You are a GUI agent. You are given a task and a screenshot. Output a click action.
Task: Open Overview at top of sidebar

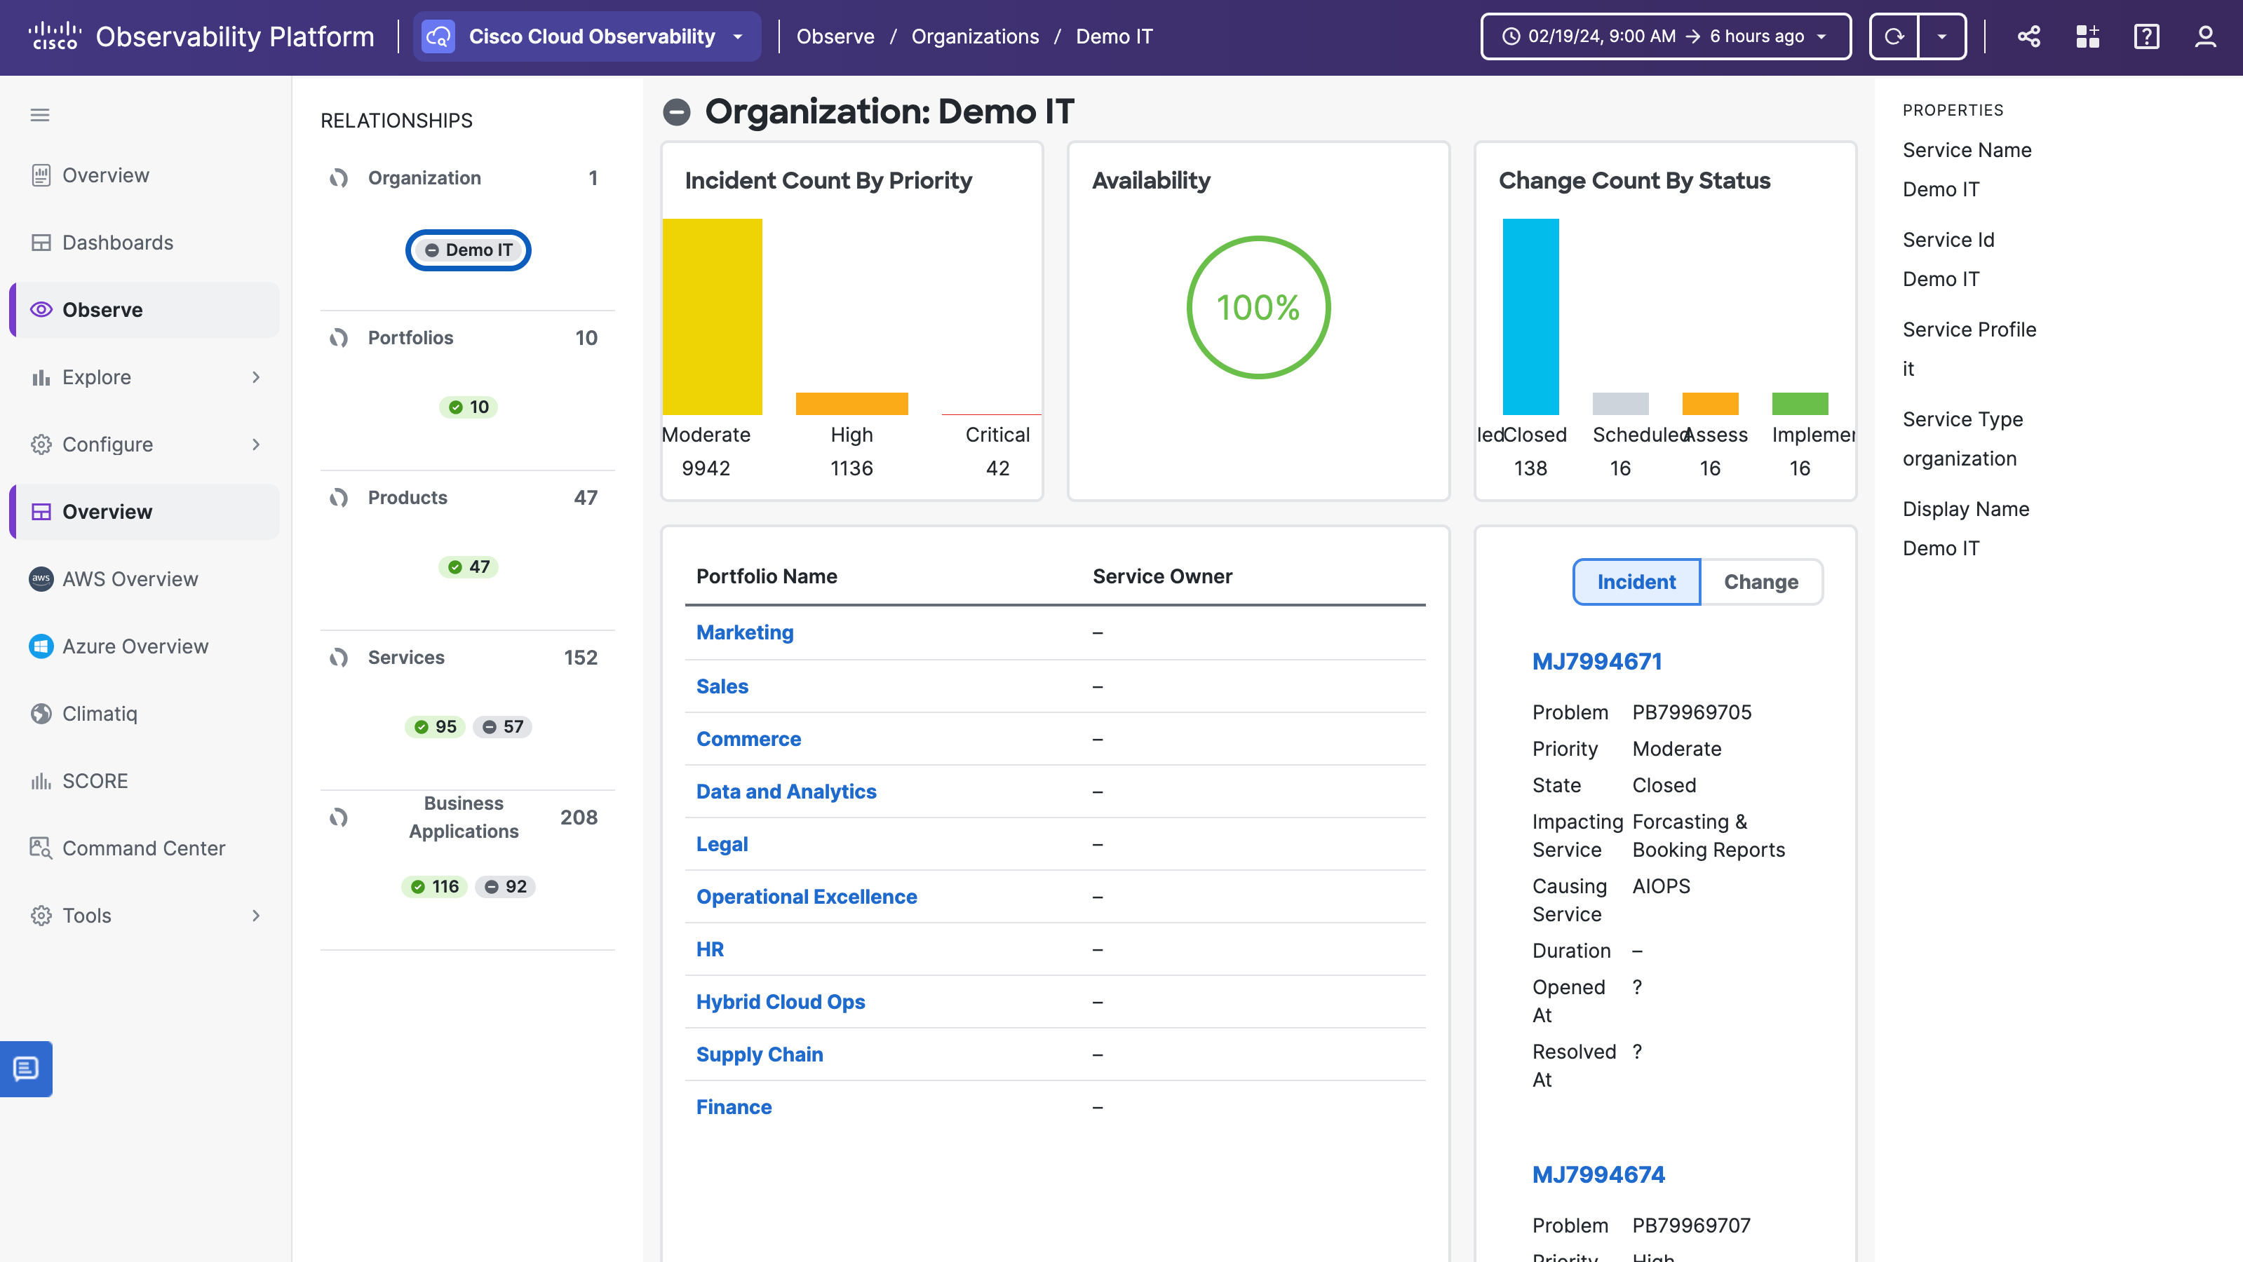point(144,175)
